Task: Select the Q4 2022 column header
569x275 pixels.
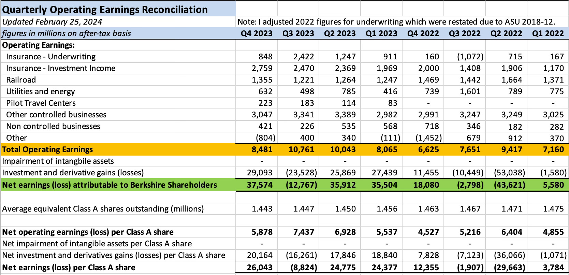Action: click(423, 33)
